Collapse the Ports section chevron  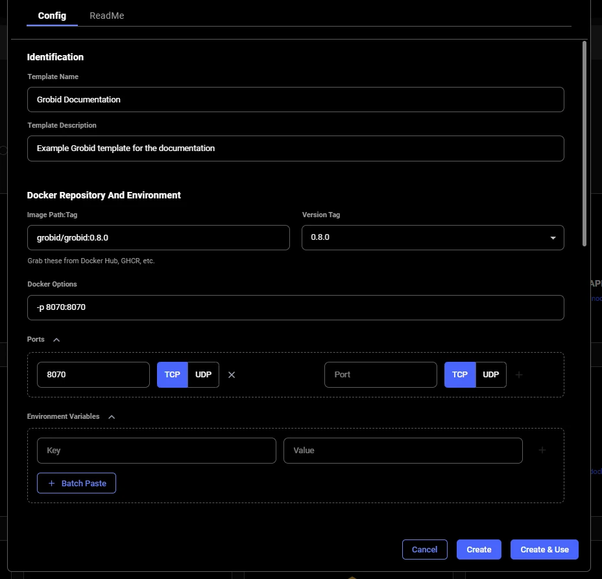click(x=56, y=340)
